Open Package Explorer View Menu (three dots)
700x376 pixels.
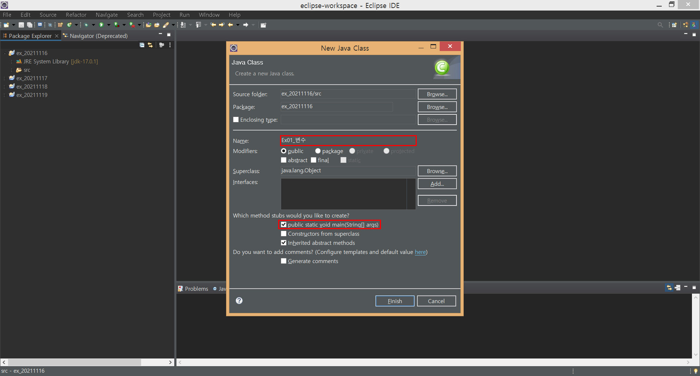point(170,45)
